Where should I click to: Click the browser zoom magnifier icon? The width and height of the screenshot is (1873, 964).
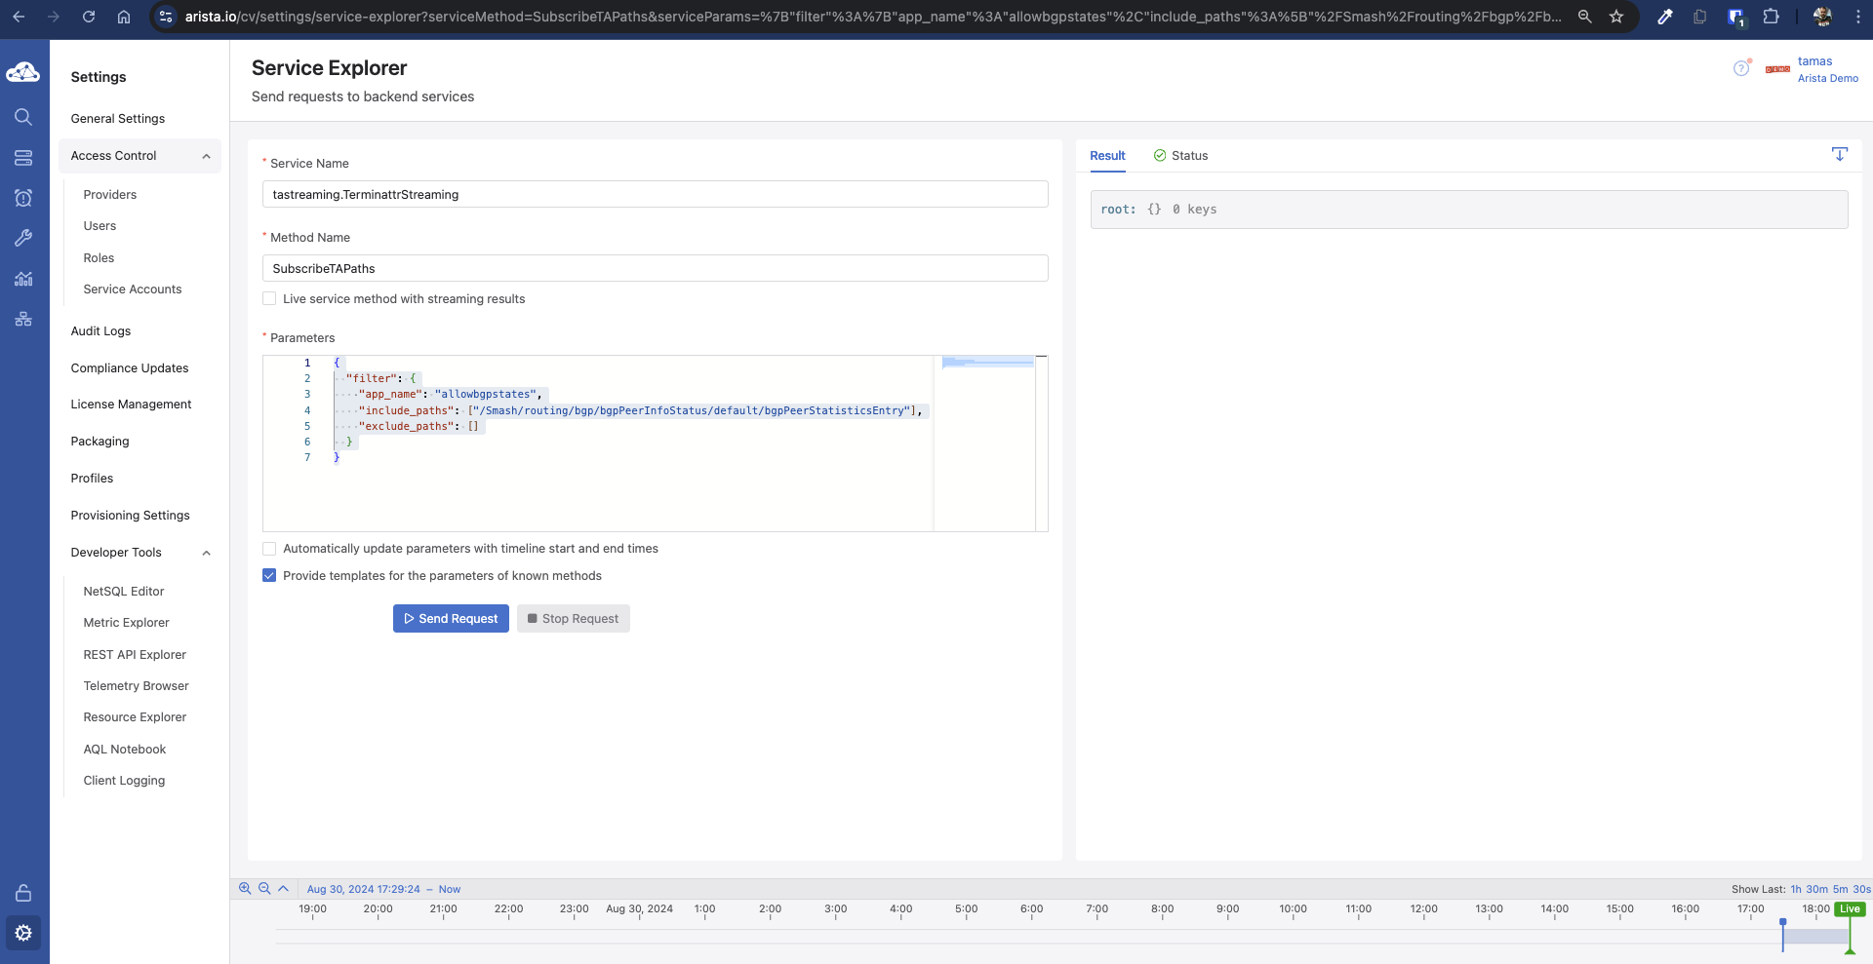pyautogui.click(x=1585, y=17)
